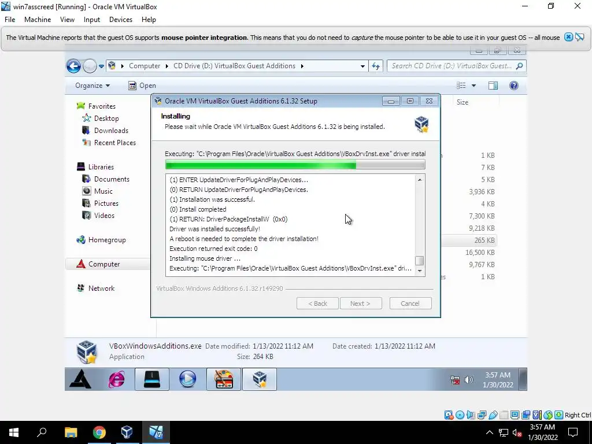Refresh the Explorer folder view

[376, 66]
